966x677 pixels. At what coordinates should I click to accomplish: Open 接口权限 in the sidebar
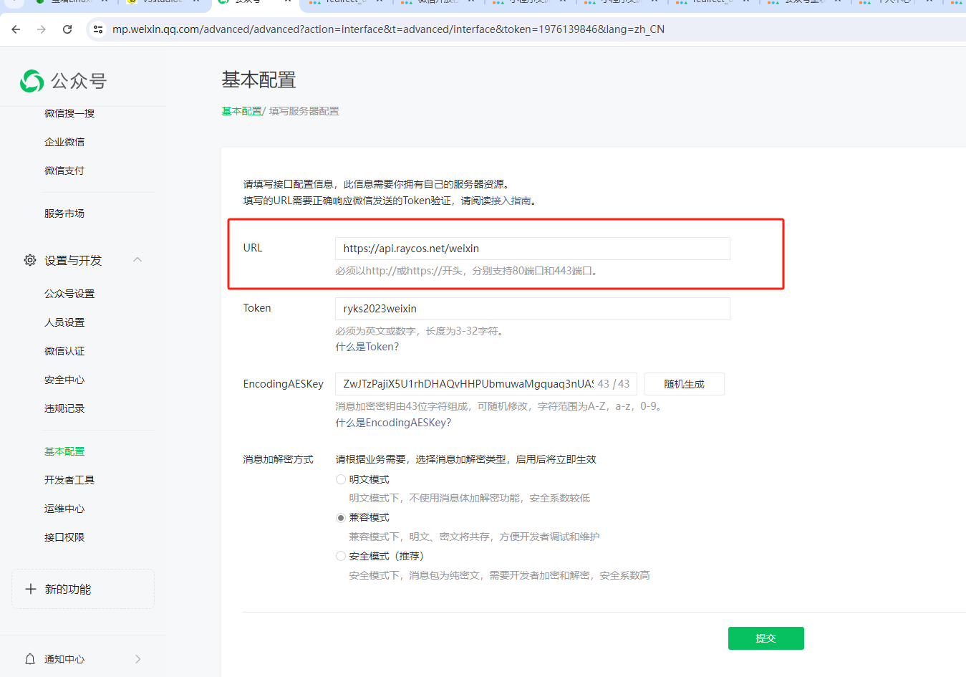pos(64,537)
